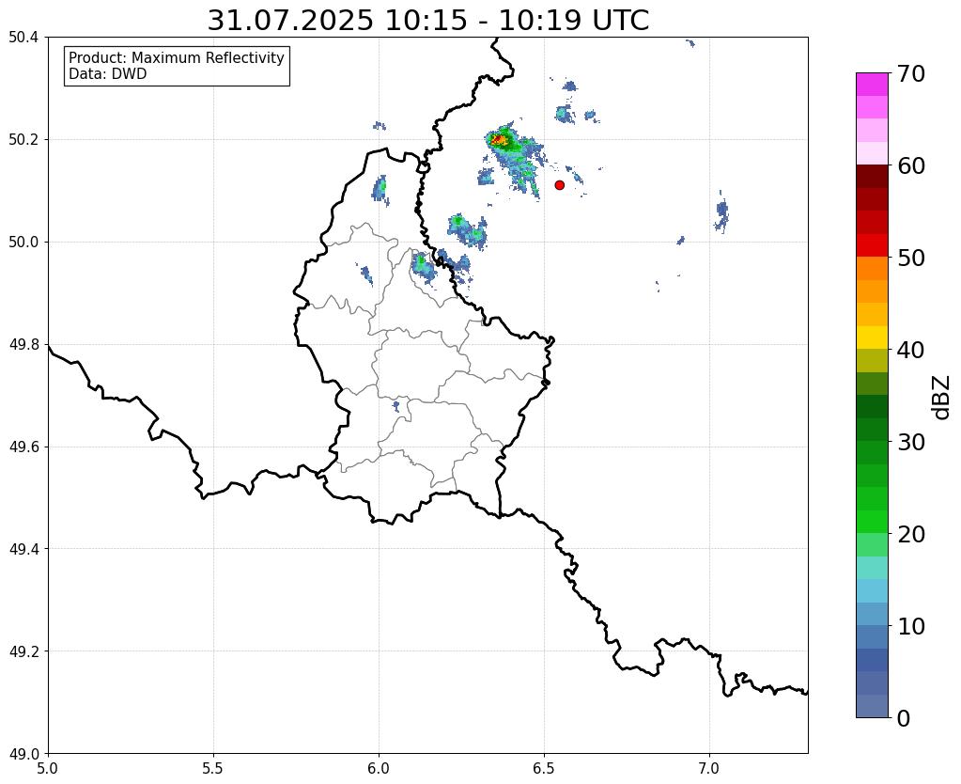Viewport: 961px width, 784px height.
Task: Click the plot title date and time text
Action: click(427, 21)
